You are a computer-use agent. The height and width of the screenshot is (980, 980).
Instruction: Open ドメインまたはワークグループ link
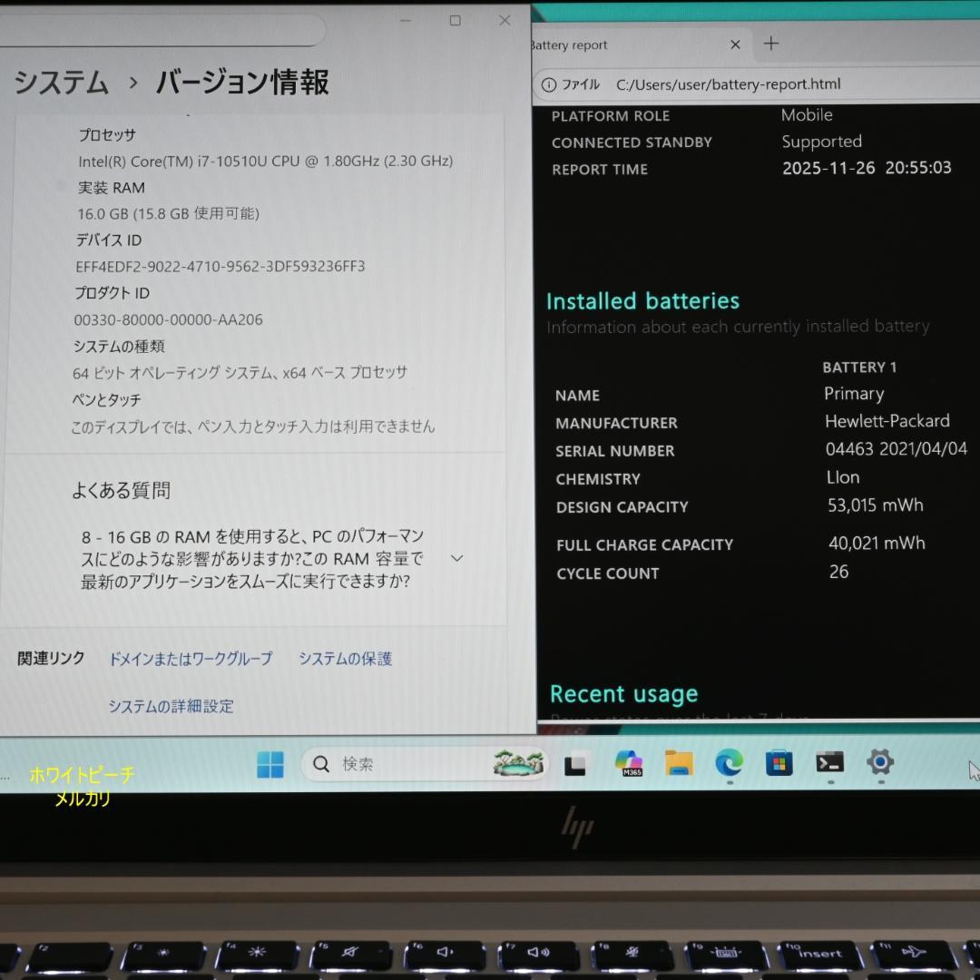(x=191, y=659)
